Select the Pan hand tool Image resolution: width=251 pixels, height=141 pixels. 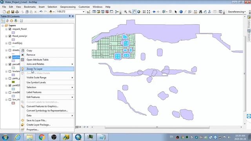(x=134, y=12)
